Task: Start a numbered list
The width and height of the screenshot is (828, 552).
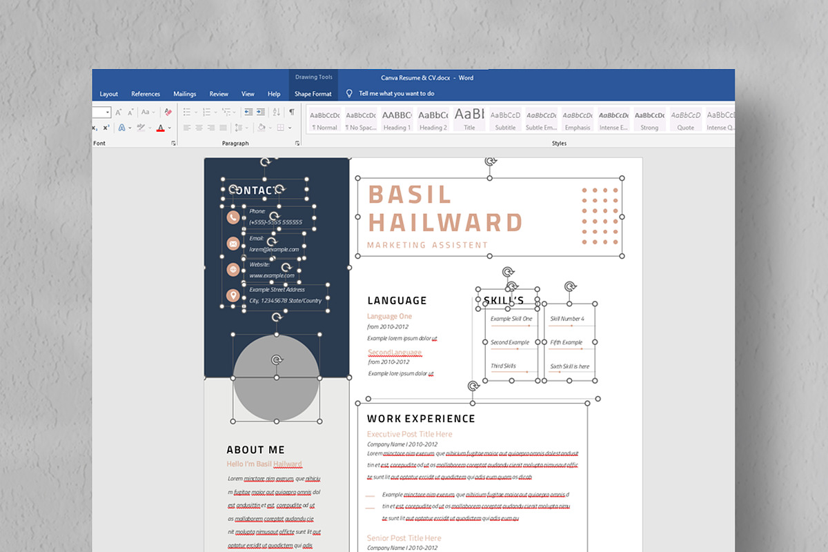Action: click(x=206, y=112)
